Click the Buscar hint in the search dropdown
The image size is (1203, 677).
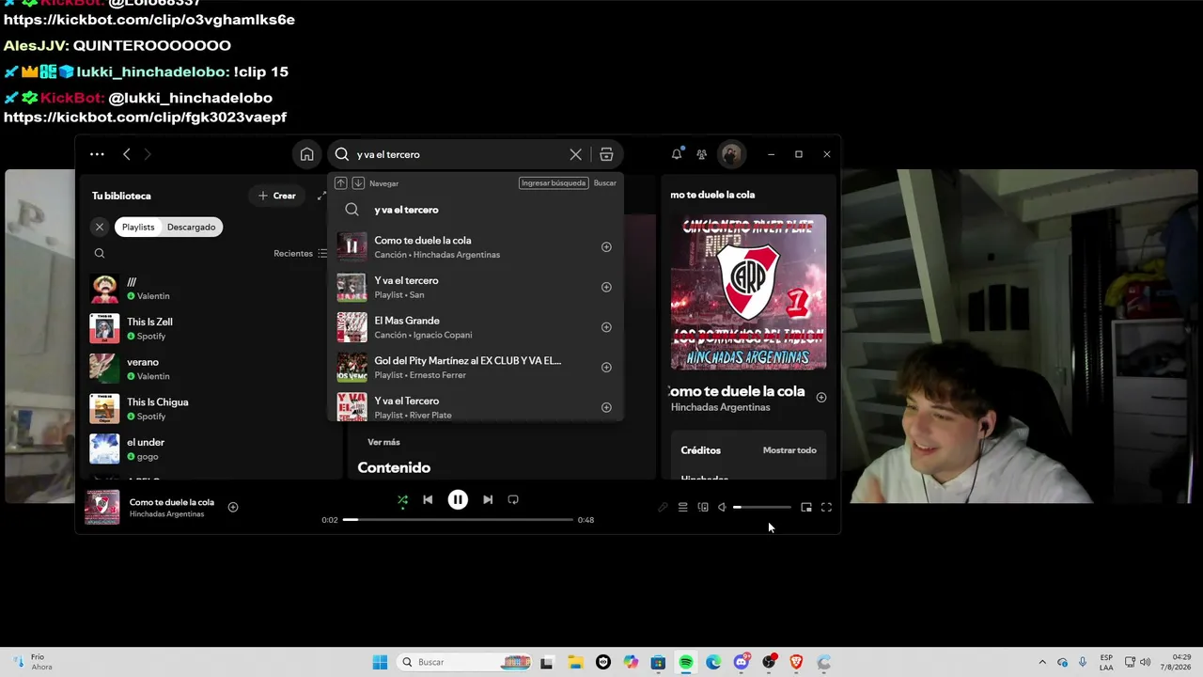[605, 183]
